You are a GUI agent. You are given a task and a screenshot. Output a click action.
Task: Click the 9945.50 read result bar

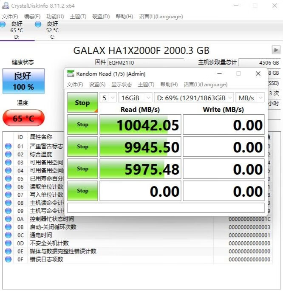[140, 147]
